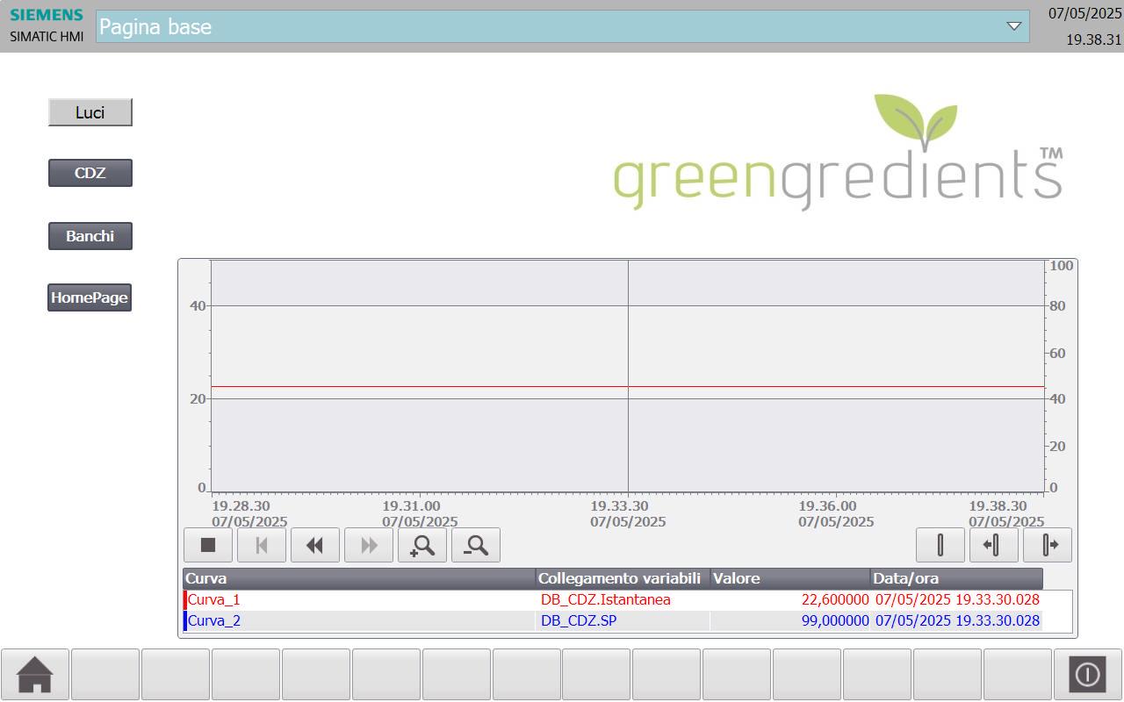Click the power icon in the bottom bar
Image resolution: width=1124 pixels, height=702 pixels.
click(1087, 674)
